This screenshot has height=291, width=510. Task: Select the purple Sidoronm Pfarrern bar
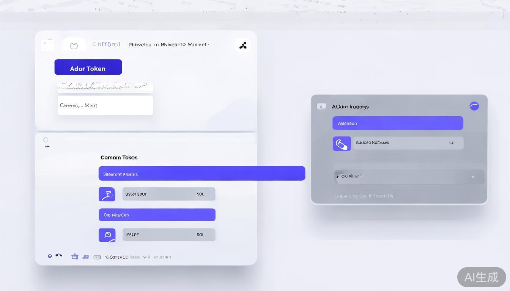(201, 174)
